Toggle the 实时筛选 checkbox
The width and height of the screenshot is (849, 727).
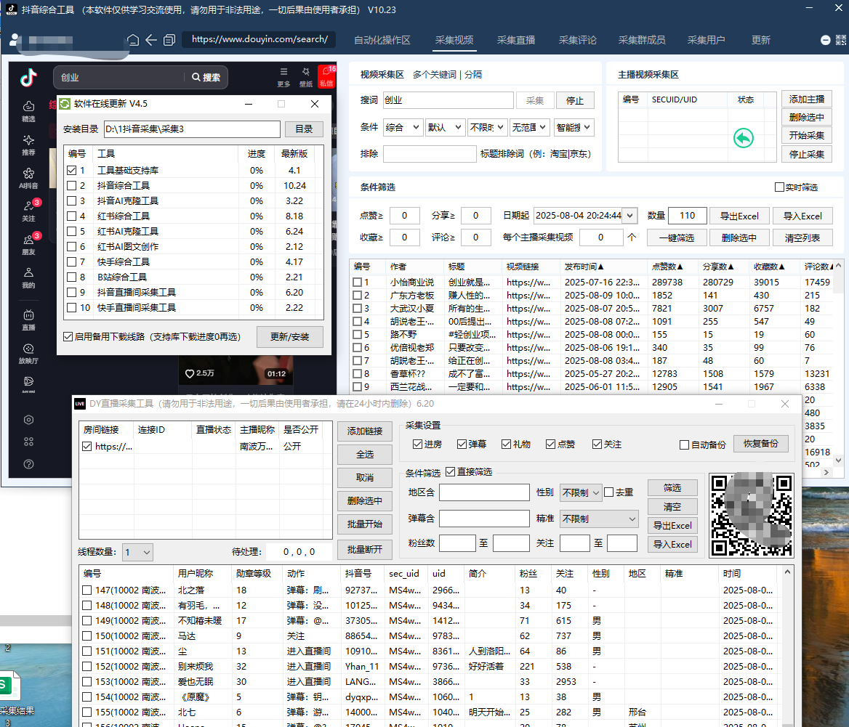click(x=780, y=187)
